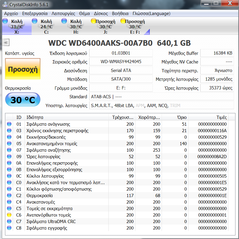Select disk H: tab
Screen dimensions: 239x239
point(76,26)
